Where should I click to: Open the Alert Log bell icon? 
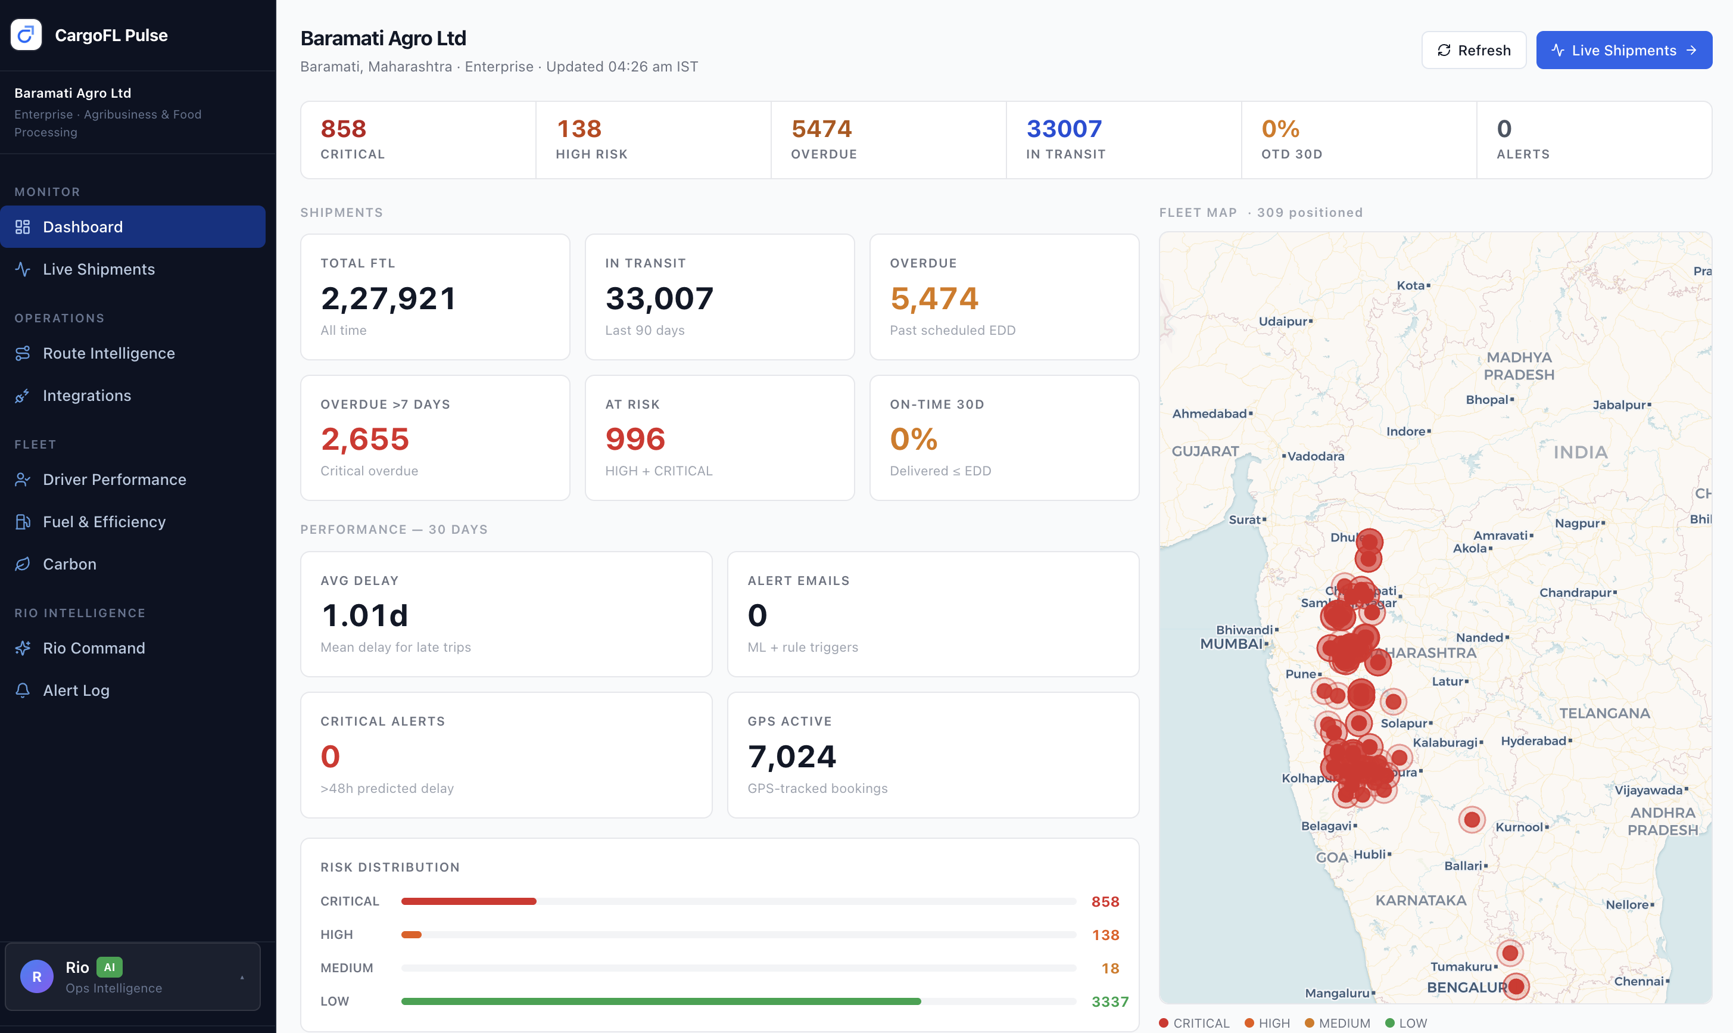(x=23, y=690)
